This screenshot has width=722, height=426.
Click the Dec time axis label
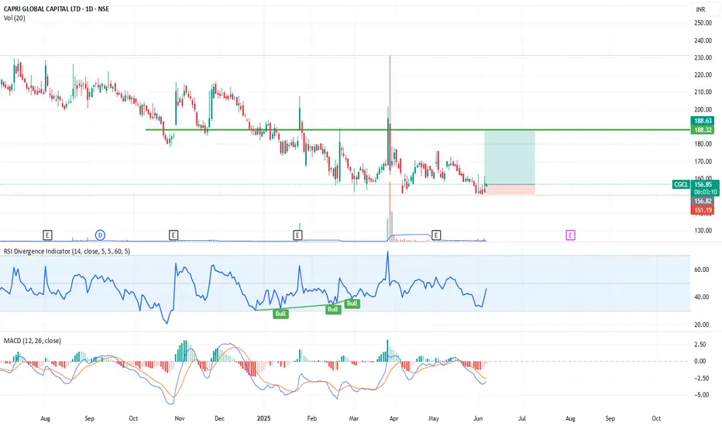pyautogui.click(x=220, y=418)
